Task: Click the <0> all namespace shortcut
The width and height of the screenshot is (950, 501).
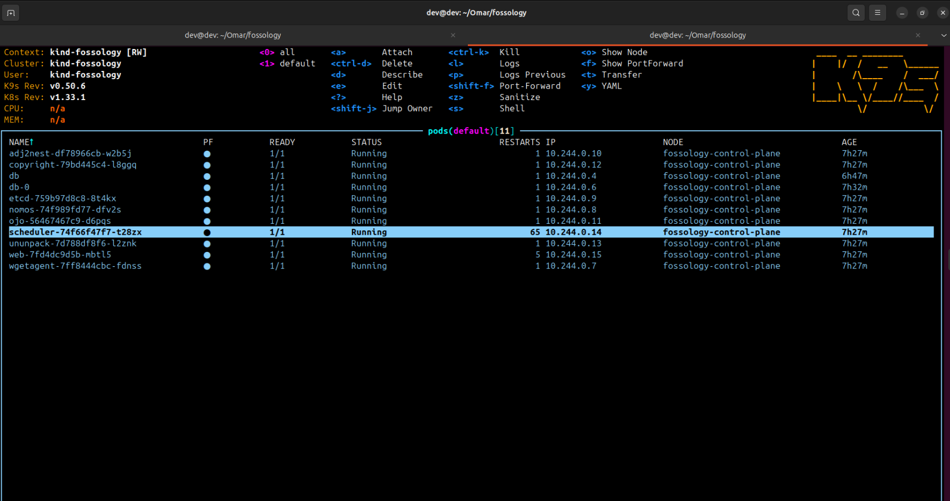Action: (277, 52)
